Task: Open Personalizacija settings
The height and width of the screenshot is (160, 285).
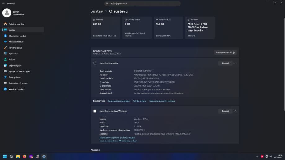Action: [23, 48]
